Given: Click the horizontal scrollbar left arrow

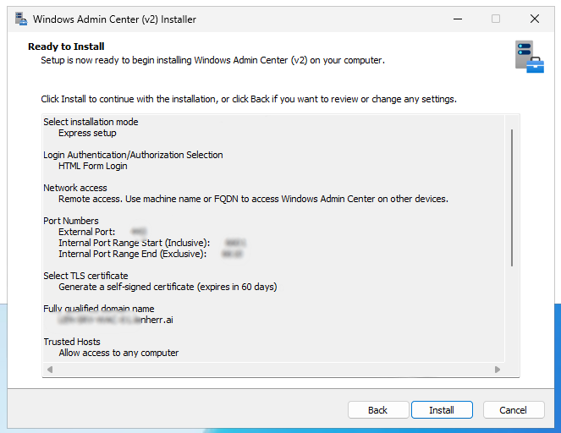Looking at the screenshot, I should 49,370.
